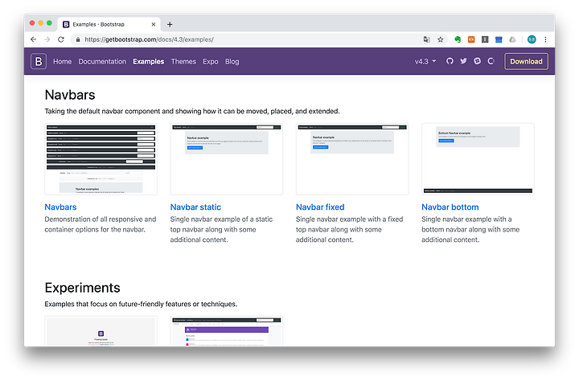Image resolution: width=579 pixels, height=381 pixels.
Task: Click the Navbars example thumbnail
Action: pos(101,159)
